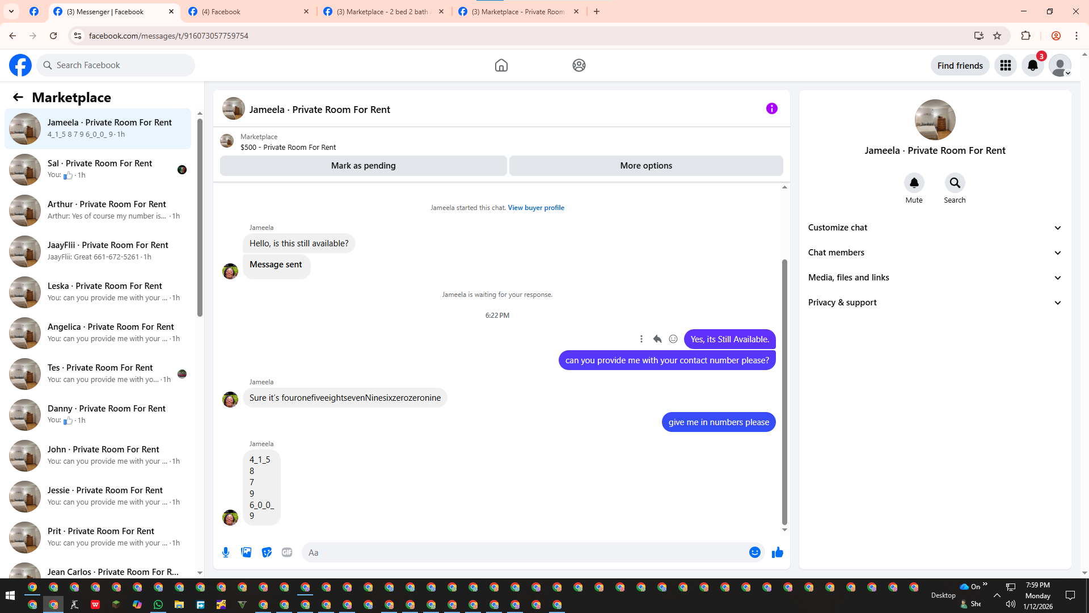Open the Facebook menu grid

pos(1005,65)
